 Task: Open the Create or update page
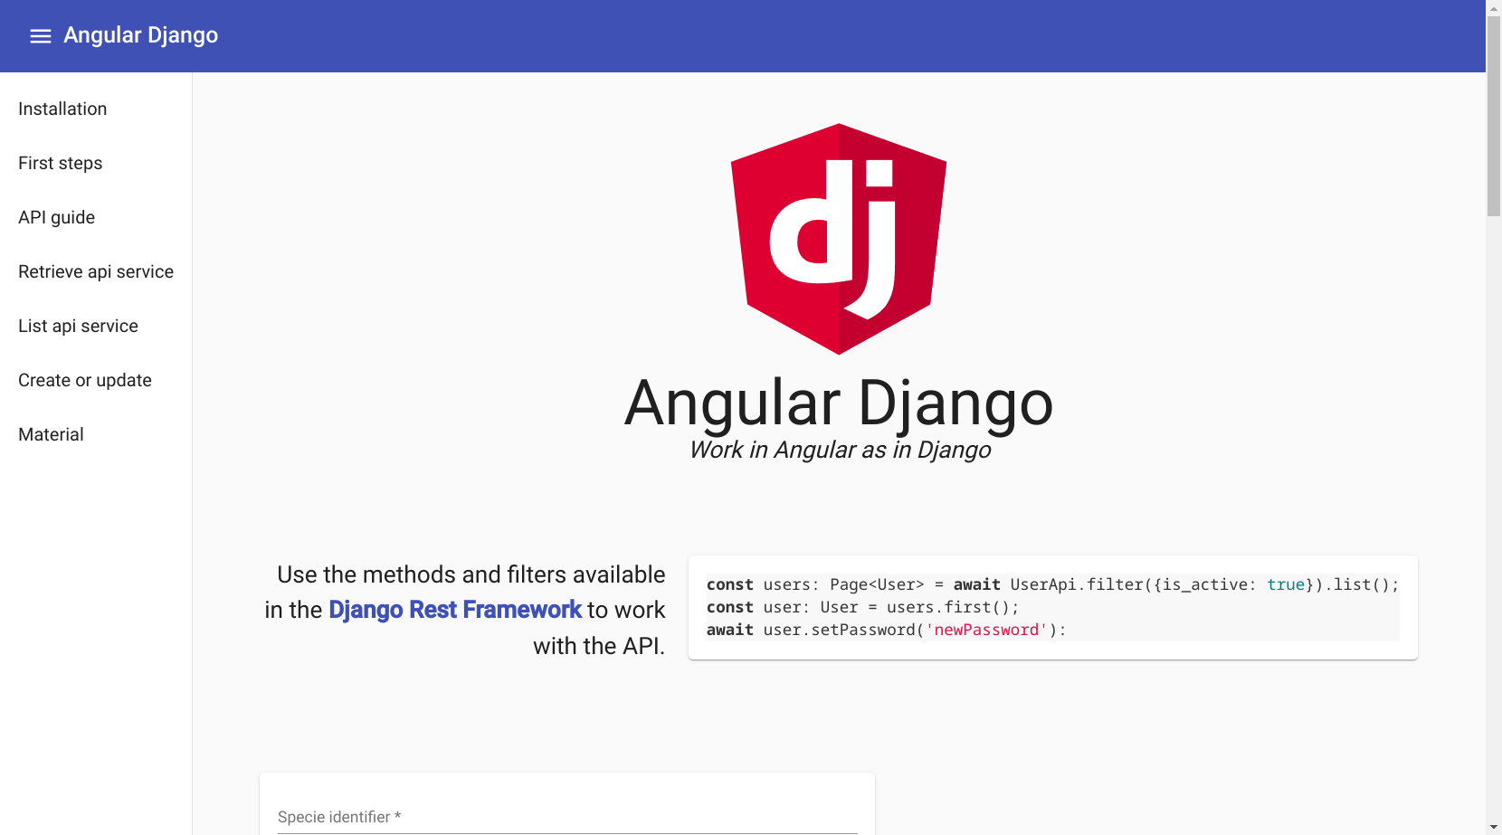click(x=84, y=380)
